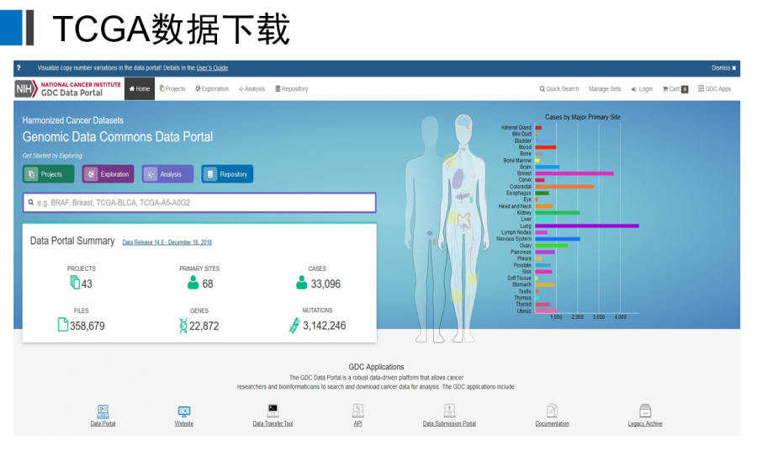Click the blue Repository button

[227, 174]
